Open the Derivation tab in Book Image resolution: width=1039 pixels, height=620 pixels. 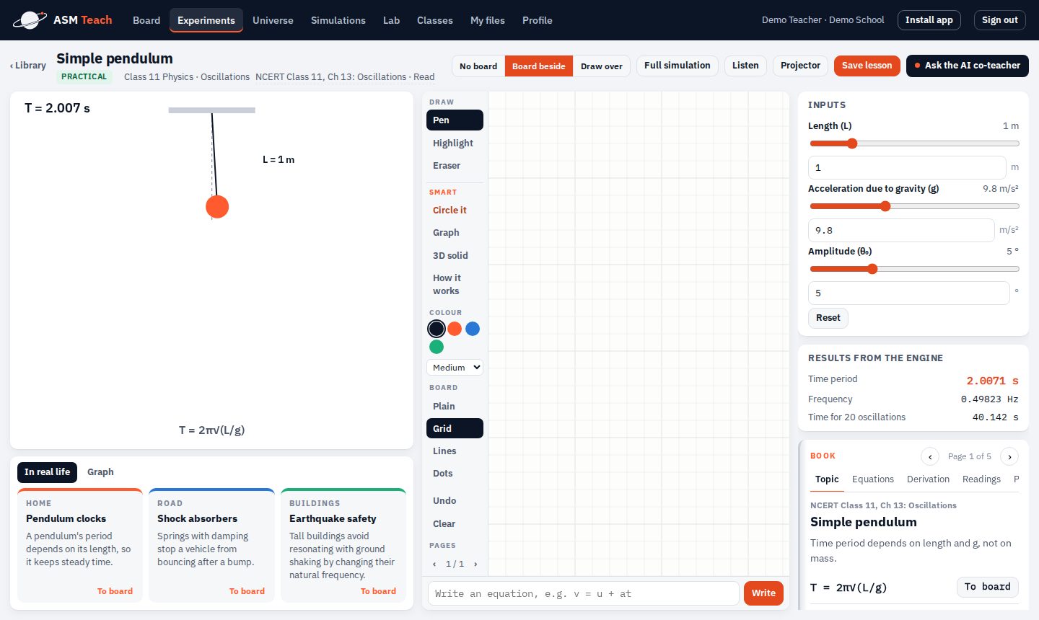pos(929,479)
